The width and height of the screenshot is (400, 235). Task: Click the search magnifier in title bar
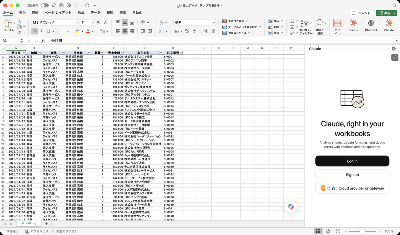coord(394,5)
